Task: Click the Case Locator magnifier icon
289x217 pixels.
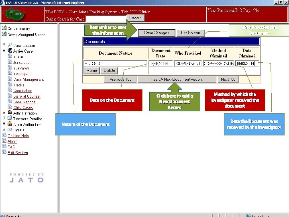Action: (10, 45)
